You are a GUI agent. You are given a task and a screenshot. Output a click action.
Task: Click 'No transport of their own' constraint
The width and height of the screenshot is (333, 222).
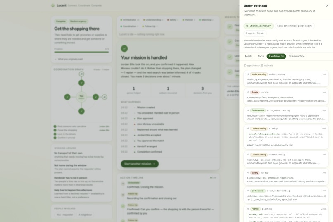point(68,153)
